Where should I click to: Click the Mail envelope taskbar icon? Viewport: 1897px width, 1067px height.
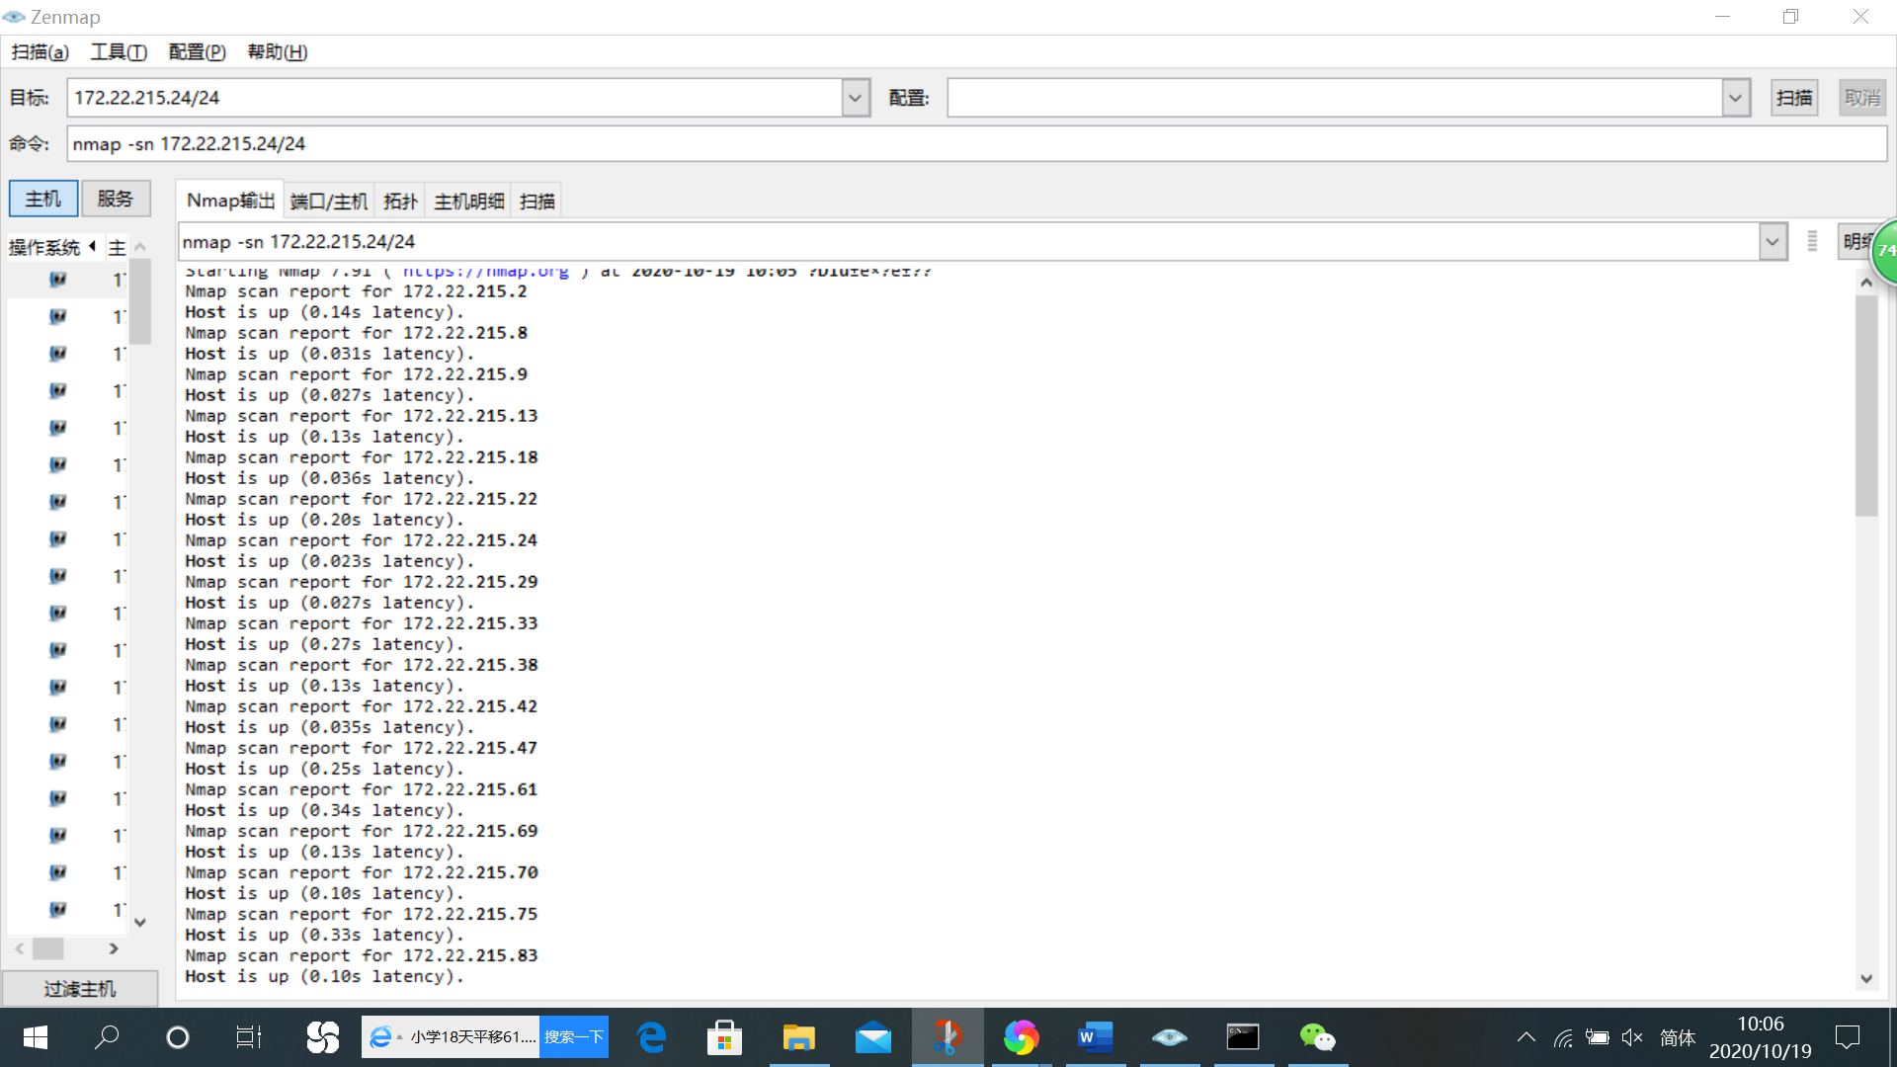(x=872, y=1037)
